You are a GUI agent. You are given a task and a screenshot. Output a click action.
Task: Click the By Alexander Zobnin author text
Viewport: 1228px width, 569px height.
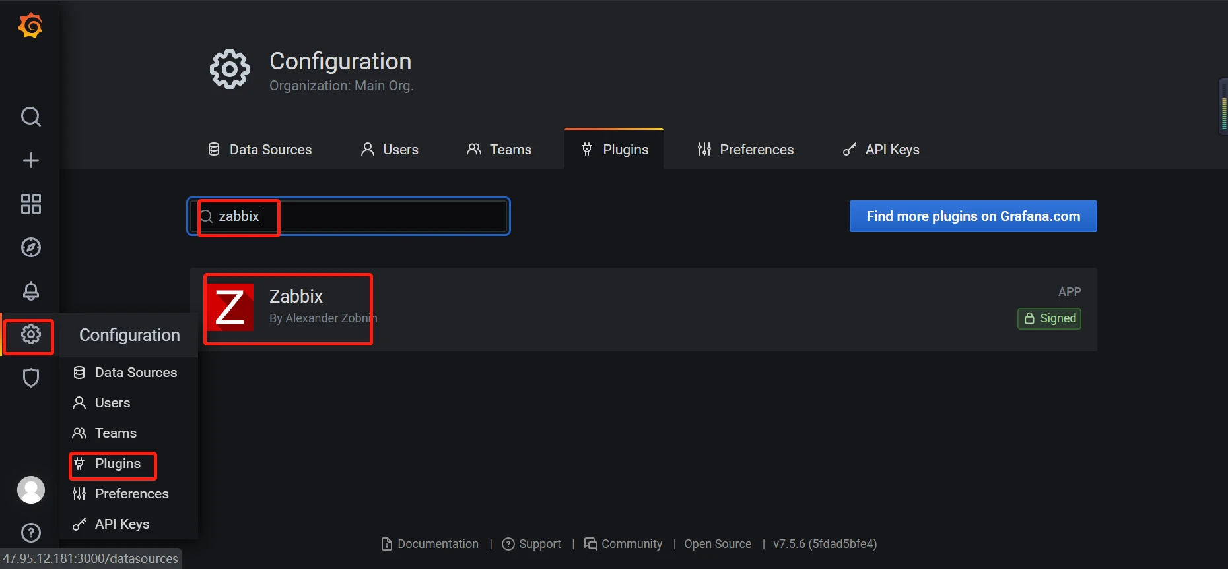[324, 318]
